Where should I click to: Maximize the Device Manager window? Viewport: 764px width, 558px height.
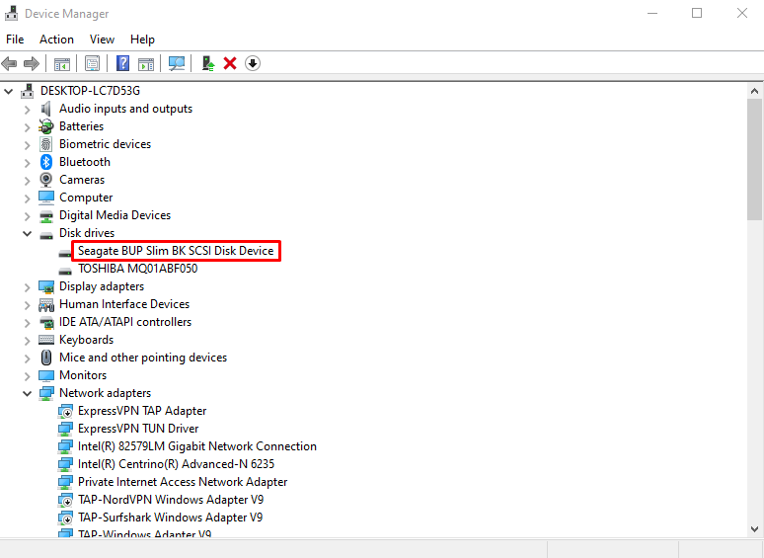pyautogui.click(x=697, y=13)
